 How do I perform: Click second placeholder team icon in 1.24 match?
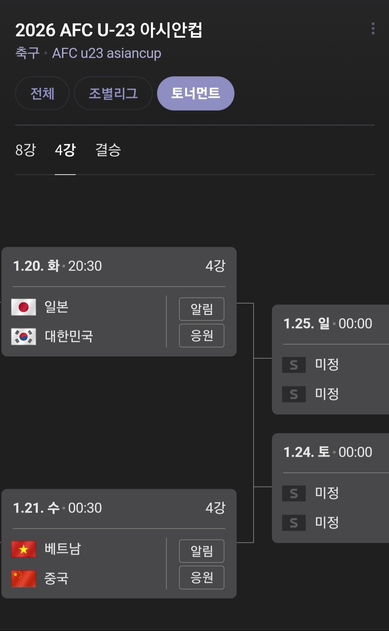pyautogui.click(x=294, y=523)
